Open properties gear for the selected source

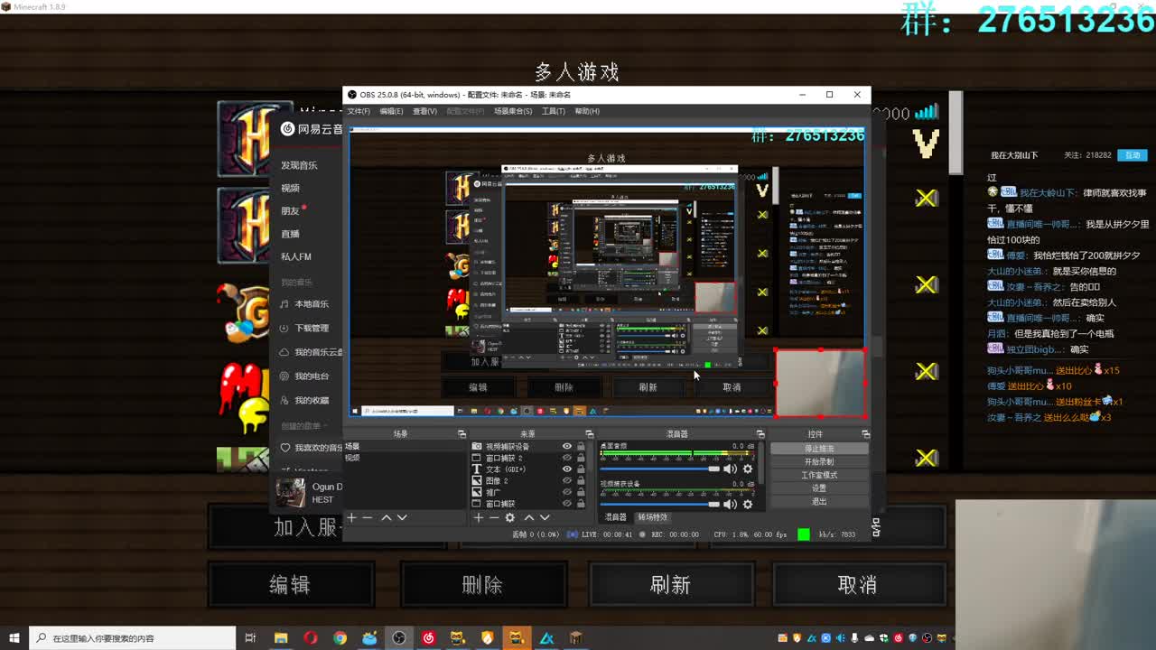click(510, 517)
